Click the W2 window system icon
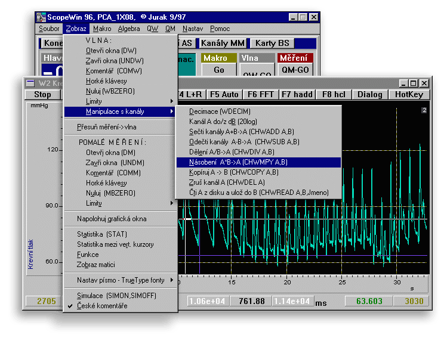The width and height of the screenshot is (444, 341). pos(30,83)
